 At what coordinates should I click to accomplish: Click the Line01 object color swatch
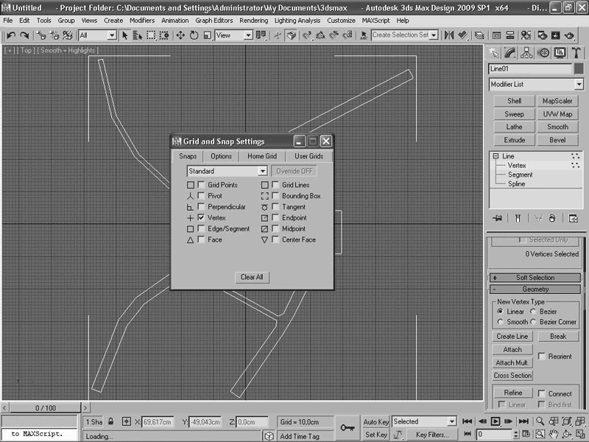[578, 69]
